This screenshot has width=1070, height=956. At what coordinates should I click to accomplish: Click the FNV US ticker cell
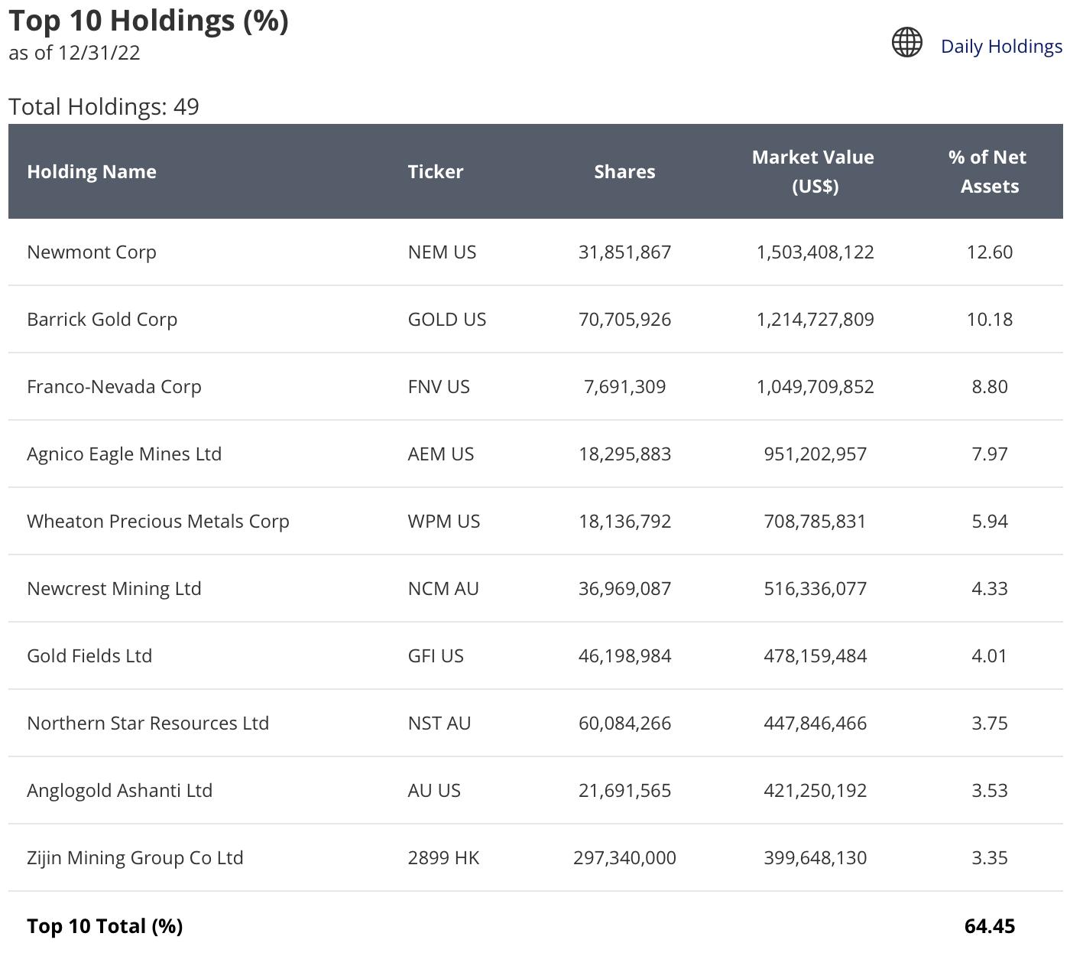[x=439, y=387]
